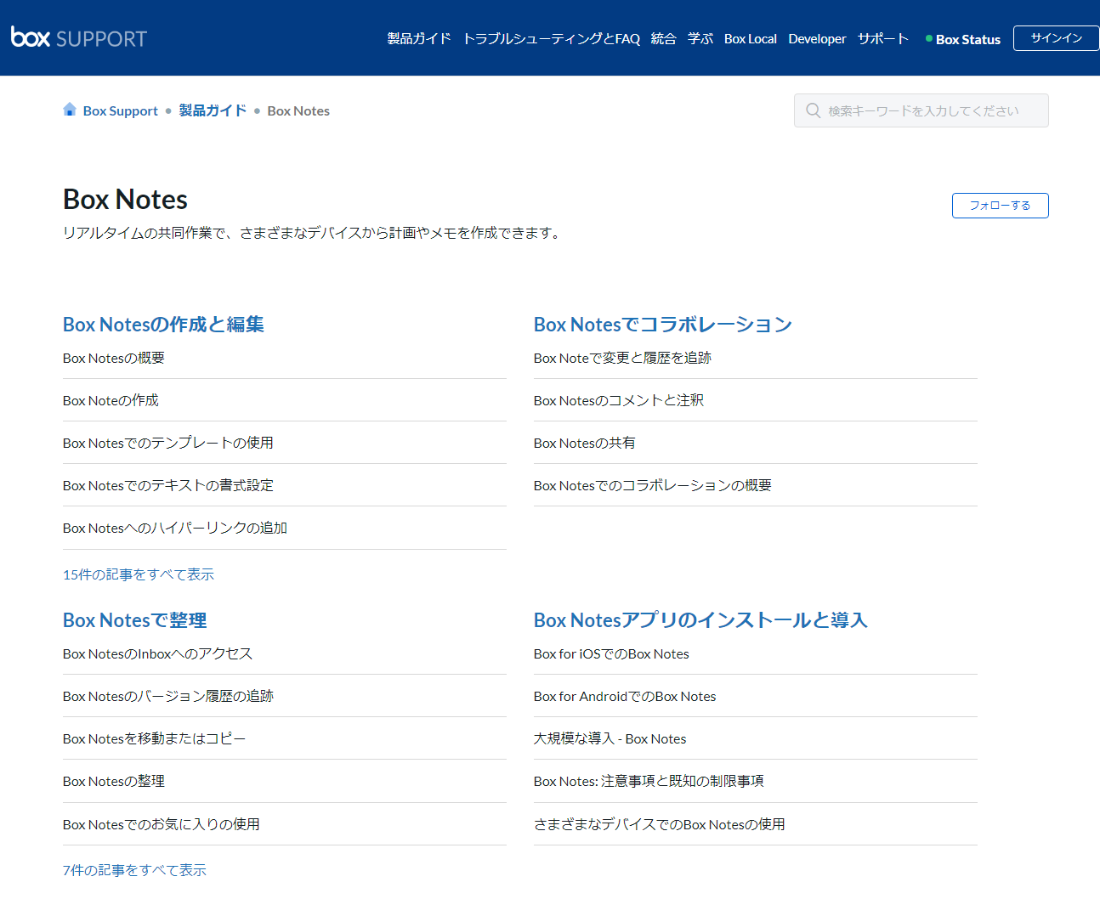Open Box Notesでのお気に入りの使用 article
The height and width of the screenshot is (899, 1100).
click(162, 824)
